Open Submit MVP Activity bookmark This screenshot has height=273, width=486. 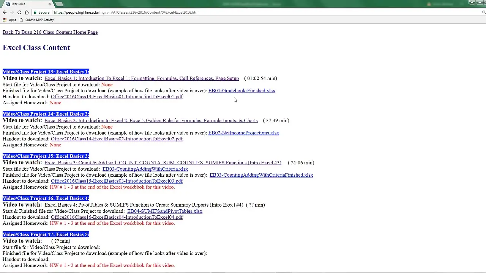point(37,20)
